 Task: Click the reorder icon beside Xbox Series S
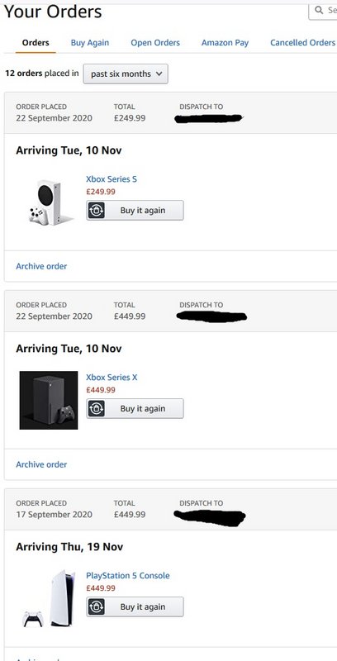96,210
